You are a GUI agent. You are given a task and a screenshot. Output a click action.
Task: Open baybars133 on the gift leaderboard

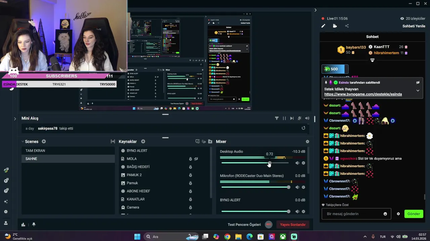[x=356, y=47]
